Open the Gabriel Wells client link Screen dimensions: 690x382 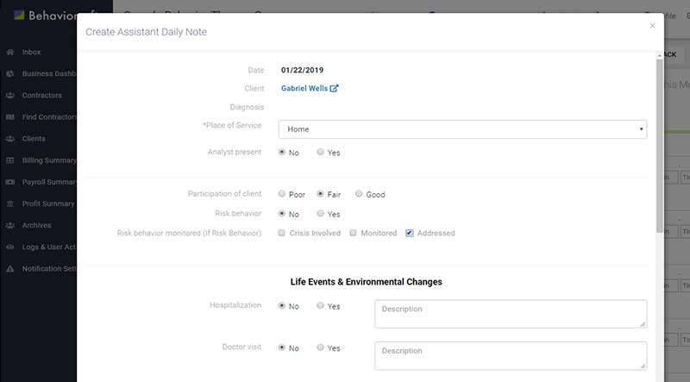tap(304, 88)
